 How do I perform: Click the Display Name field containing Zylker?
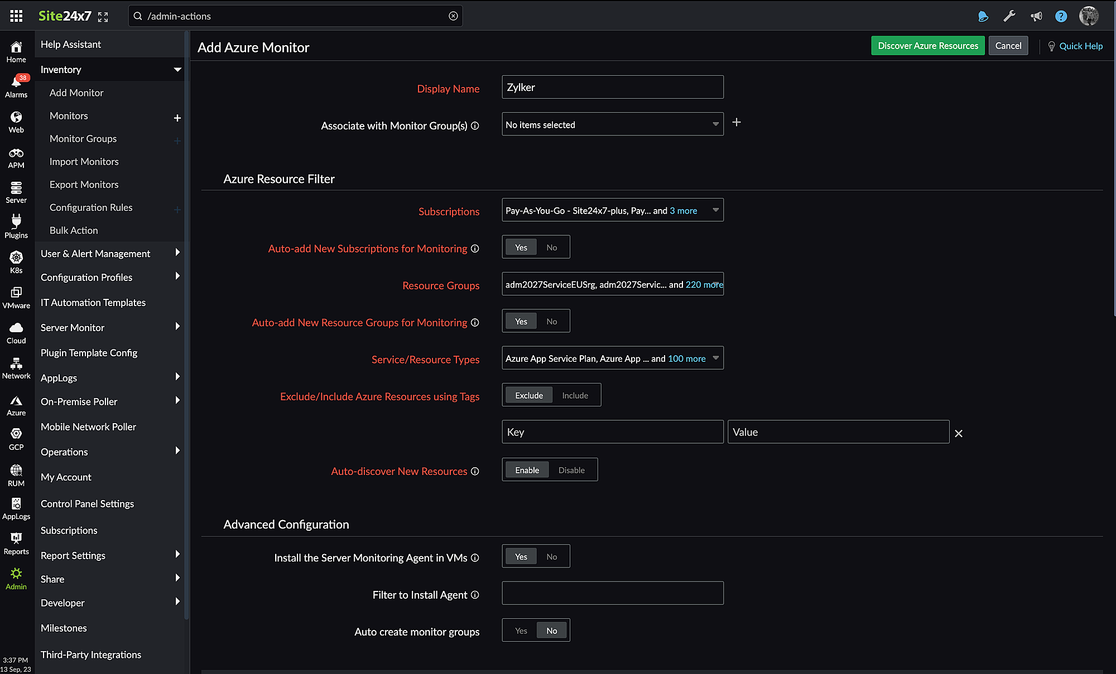(x=613, y=87)
